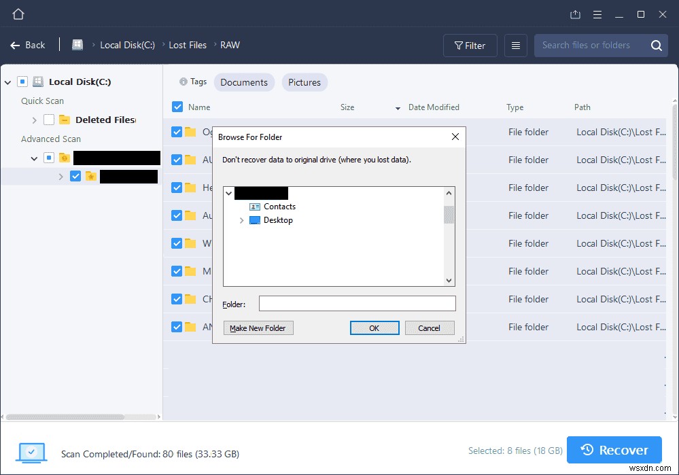Click the Back arrow button

[x=27, y=45]
